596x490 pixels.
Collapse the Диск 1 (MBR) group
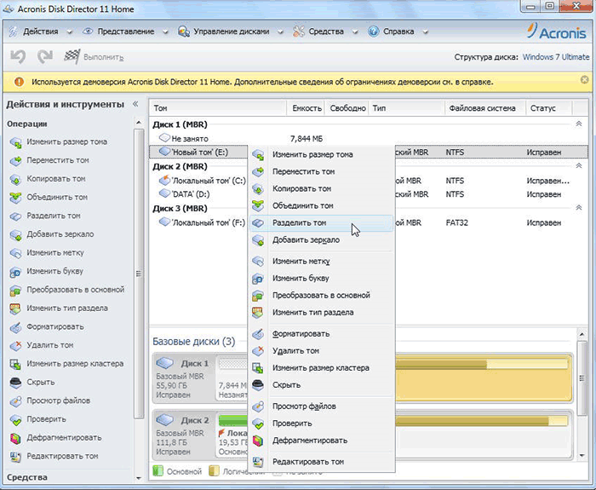click(x=578, y=124)
